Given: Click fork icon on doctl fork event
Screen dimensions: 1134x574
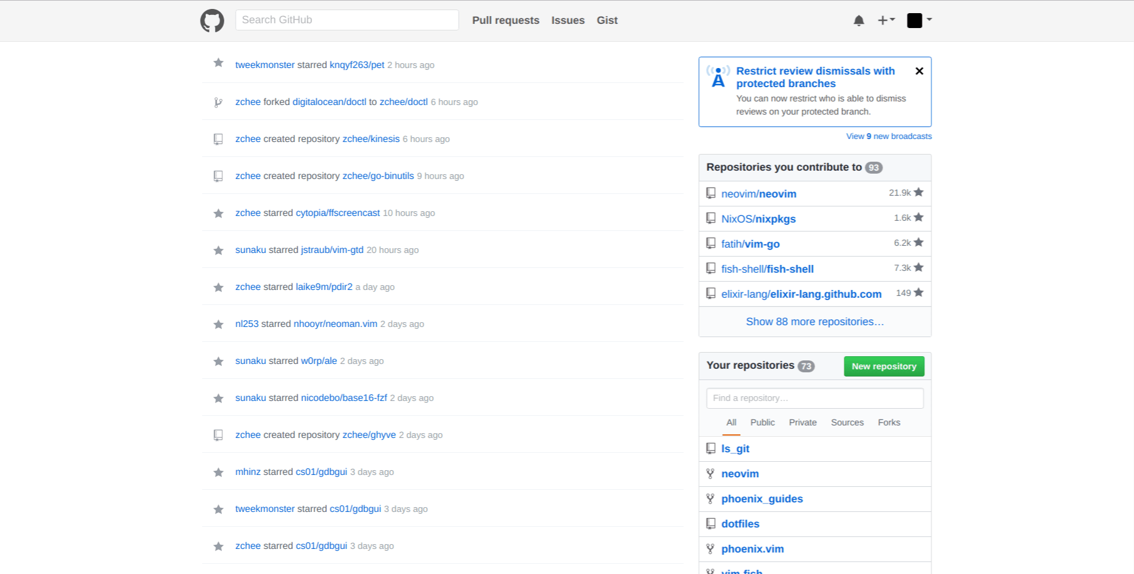Looking at the screenshot, I should 218,103.
